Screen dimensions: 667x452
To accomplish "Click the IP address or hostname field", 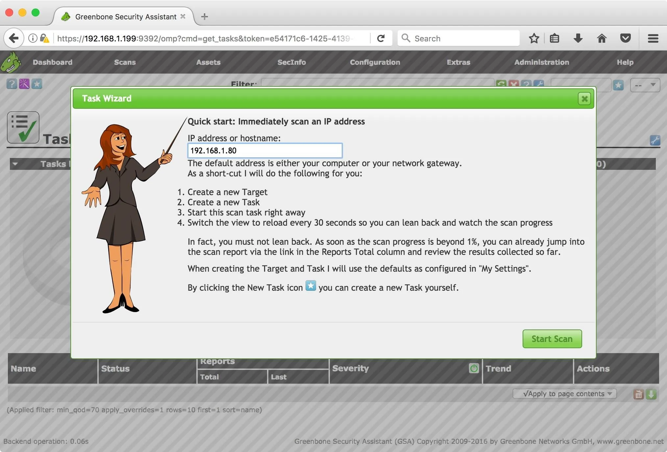I will pyautogui.click(x=265, y=151).
